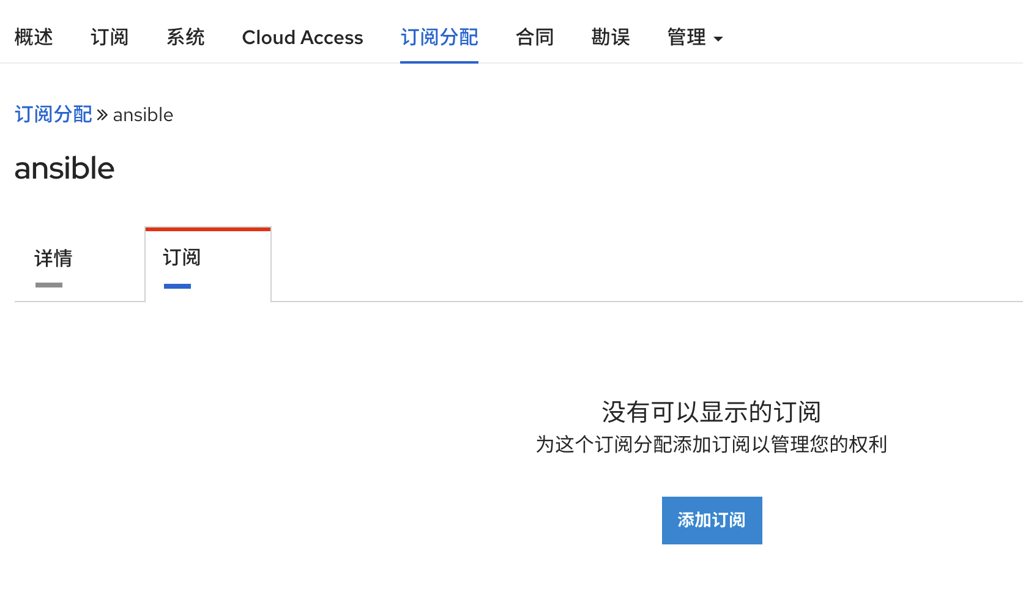Click the ansible breadcrumb text

pos(143,115)
